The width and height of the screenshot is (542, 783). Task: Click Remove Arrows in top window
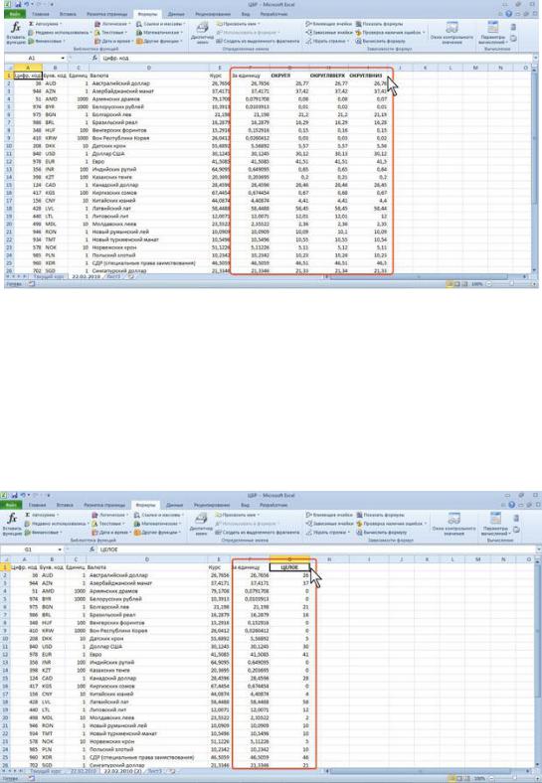(327, 41)
